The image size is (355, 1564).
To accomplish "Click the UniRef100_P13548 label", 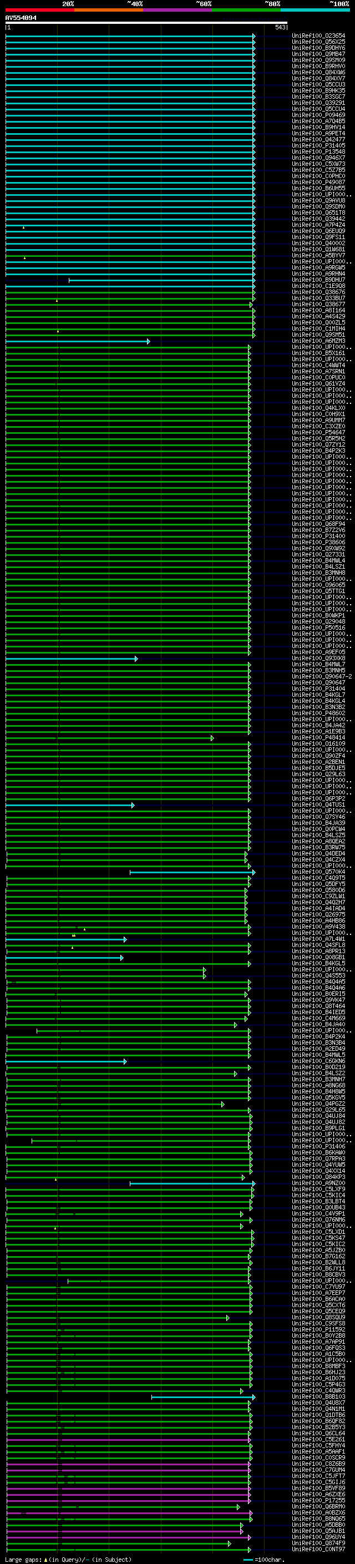I will [x=318, y=152].
